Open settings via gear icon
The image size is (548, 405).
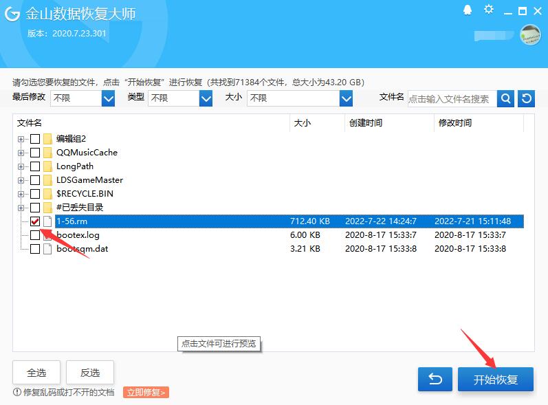tap(489, 10)
